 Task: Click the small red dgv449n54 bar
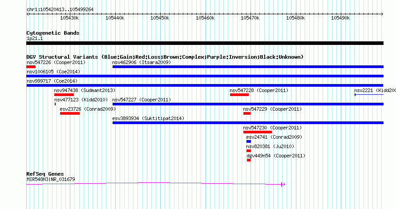click(249, 160)
